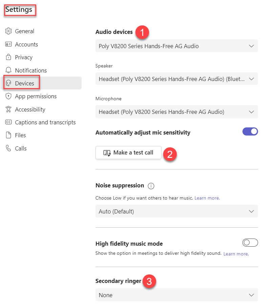Image resolution: width=277 pixels, height=308 pixels.
Task: Click the Notifications bell icon
Action: point(8,70)
